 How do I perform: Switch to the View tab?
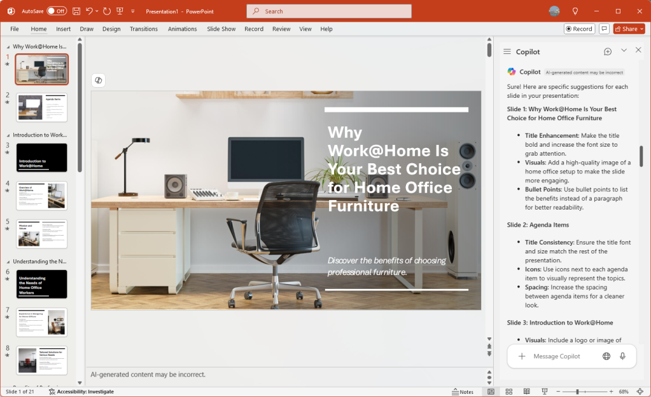(305, 29)
